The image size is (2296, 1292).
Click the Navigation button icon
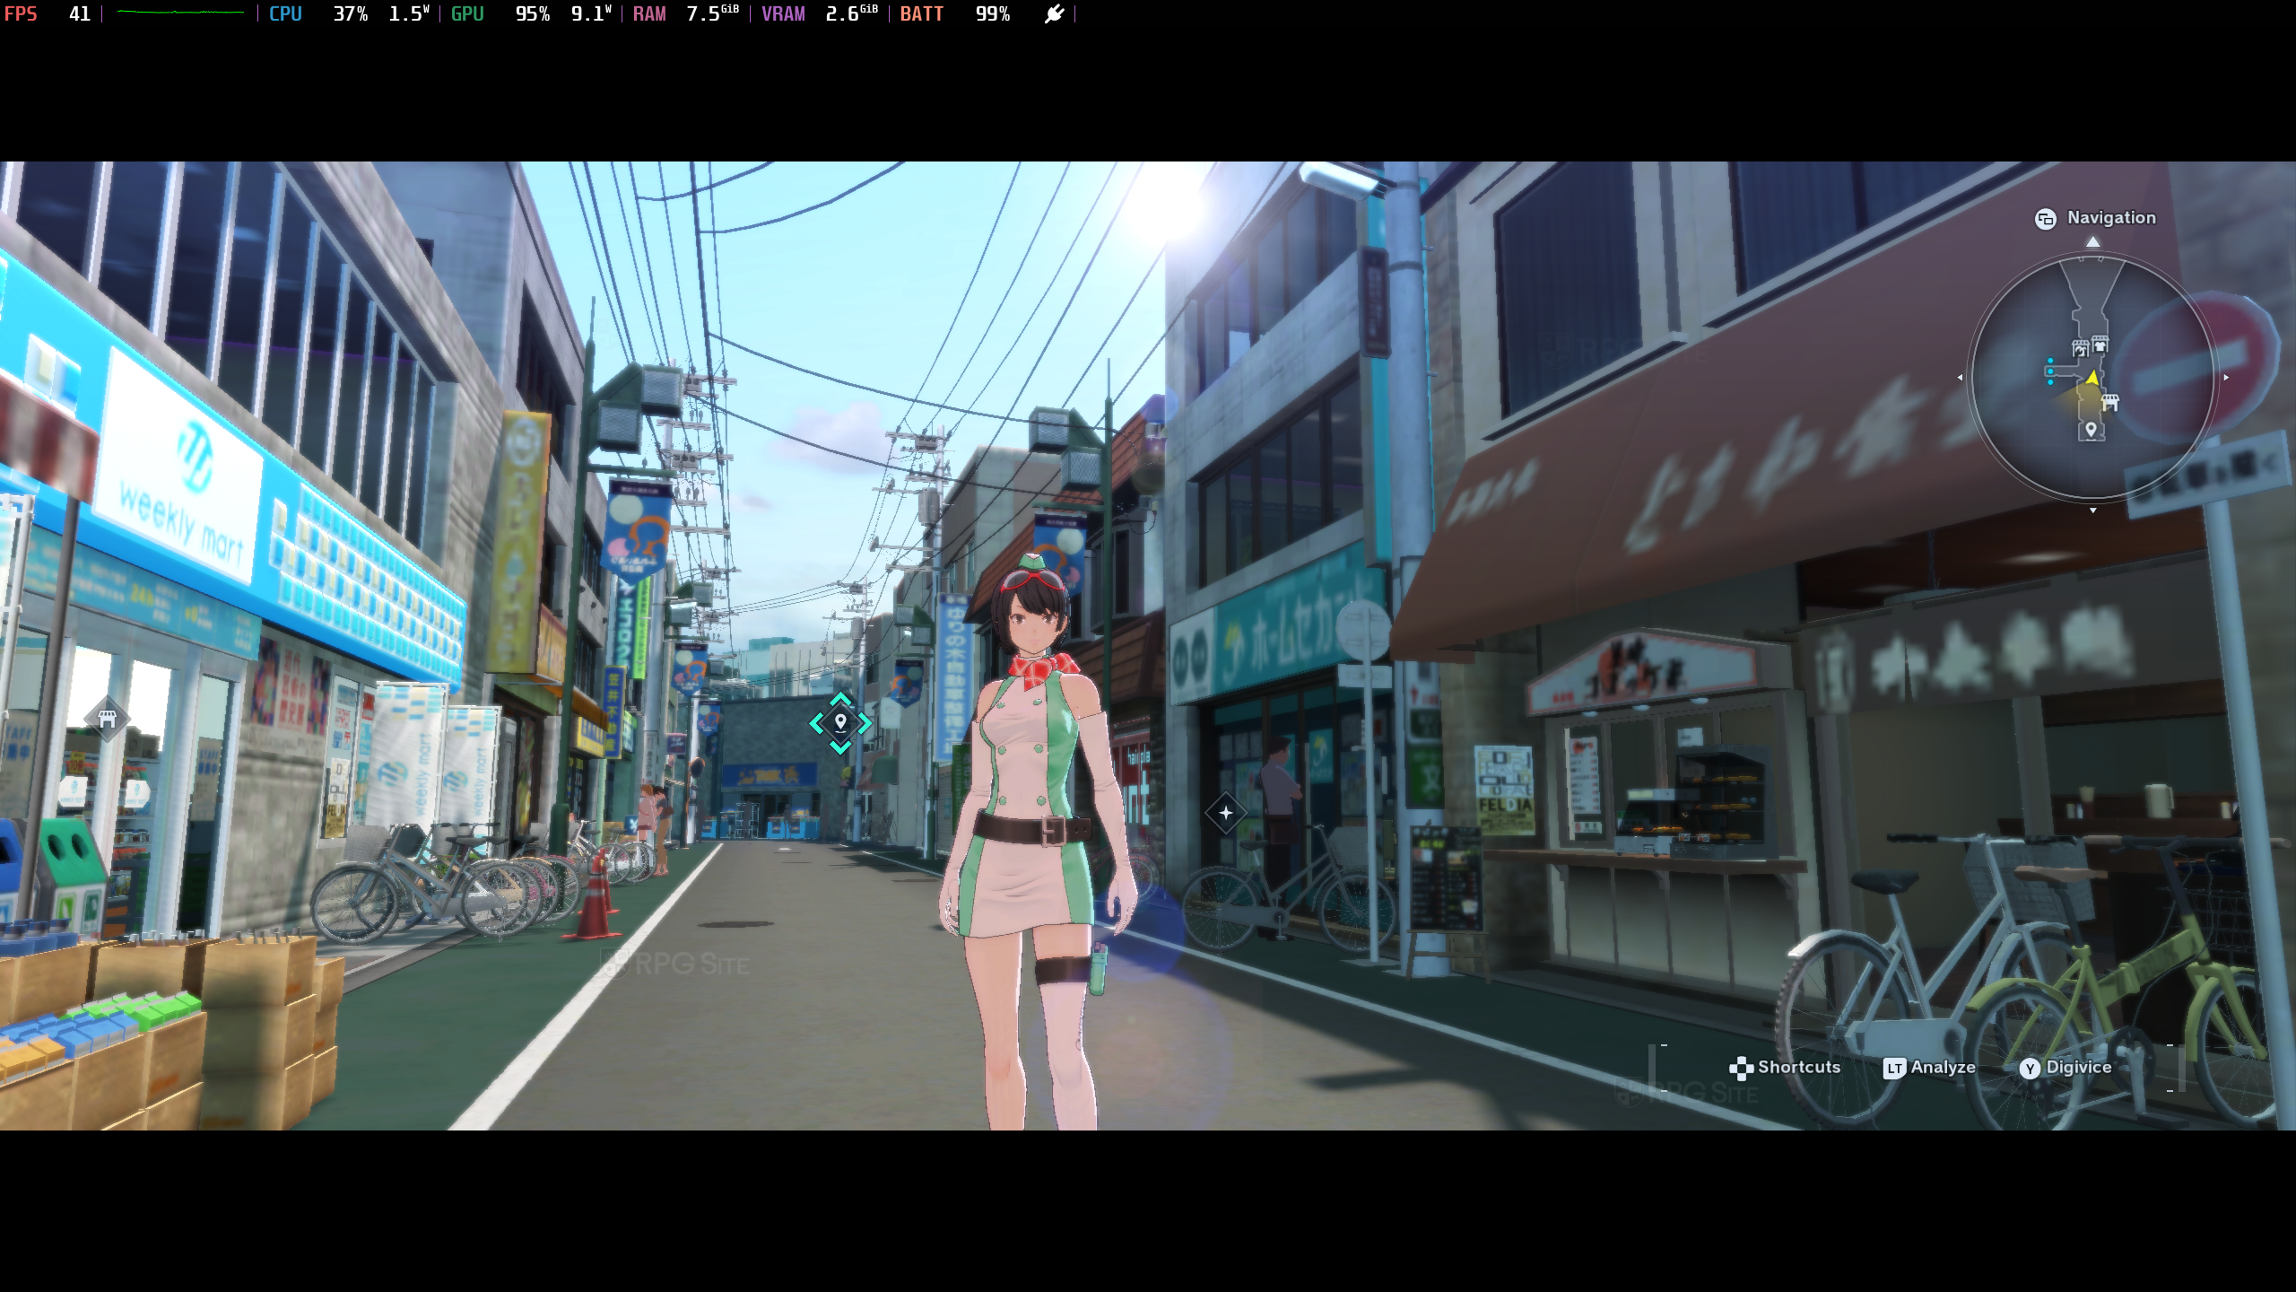2045,219
